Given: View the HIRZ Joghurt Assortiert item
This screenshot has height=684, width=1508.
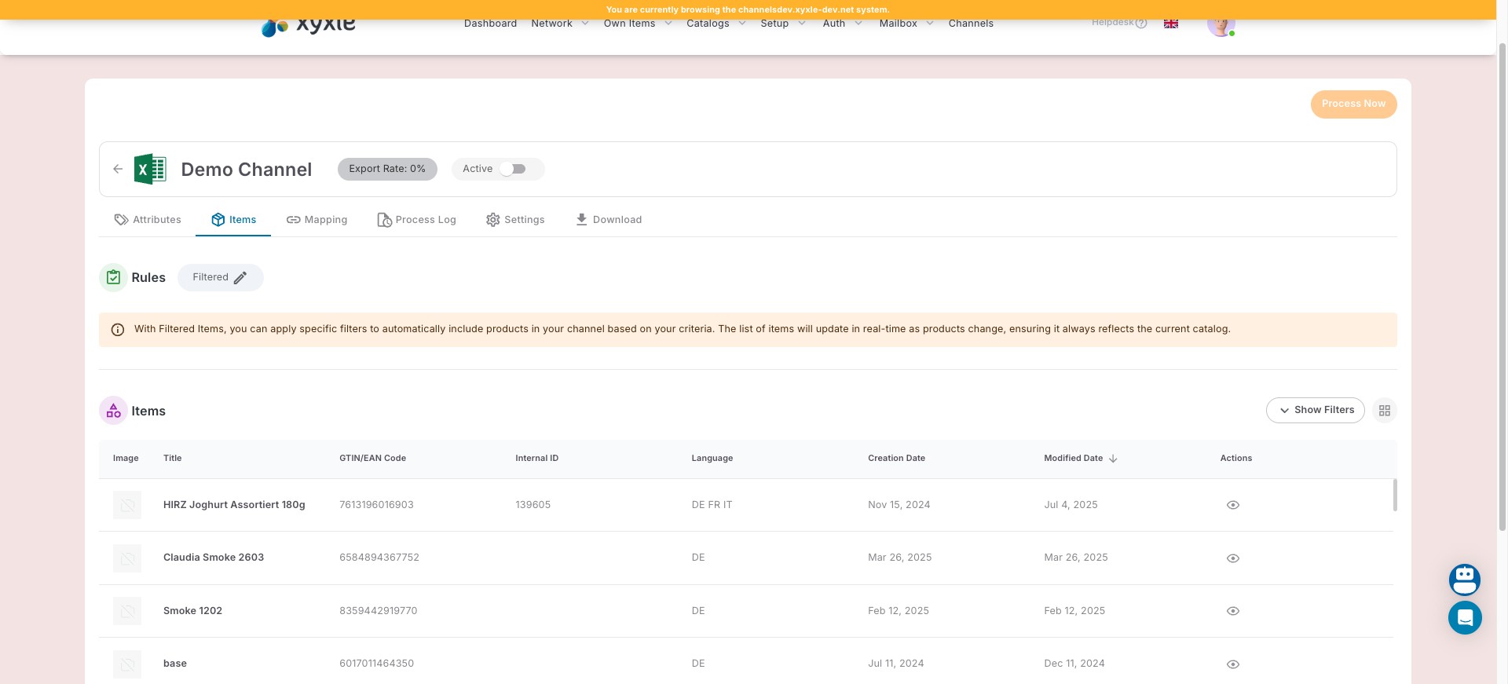Looking at the screenshot, I should [x=1232, y=505].
